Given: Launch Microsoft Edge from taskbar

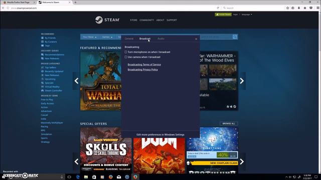Looking at the screenshot, I should (78, 177).
